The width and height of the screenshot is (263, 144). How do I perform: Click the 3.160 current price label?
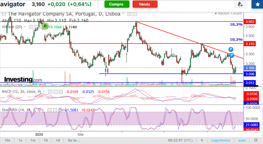[250, 68]
